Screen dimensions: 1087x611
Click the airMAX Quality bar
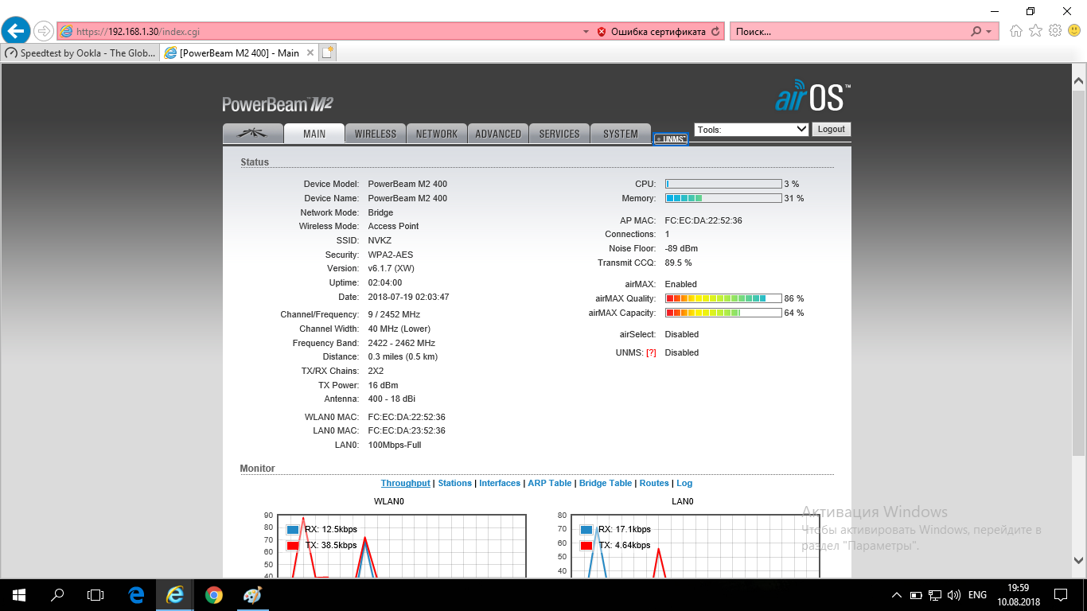(x=723, y=298)
